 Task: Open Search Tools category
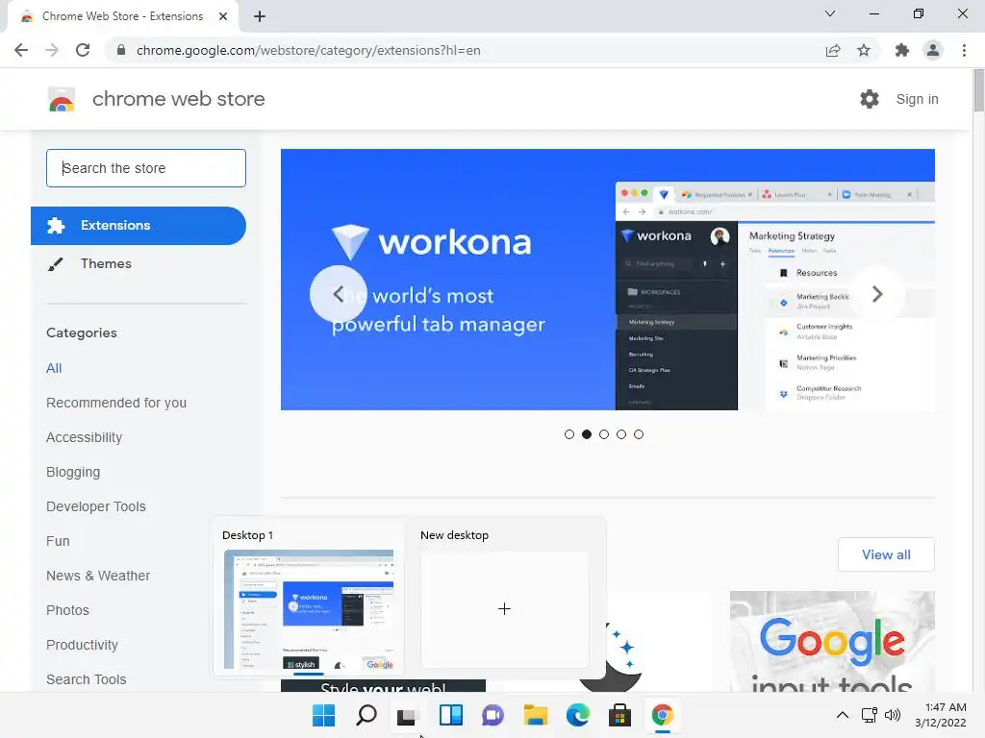tap(86, 679)
